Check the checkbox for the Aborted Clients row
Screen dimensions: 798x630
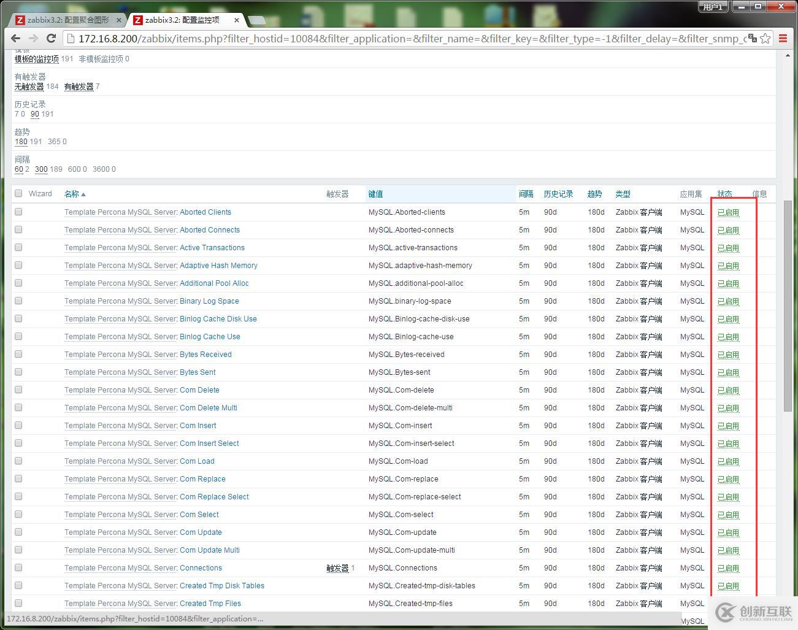(18, 211)
